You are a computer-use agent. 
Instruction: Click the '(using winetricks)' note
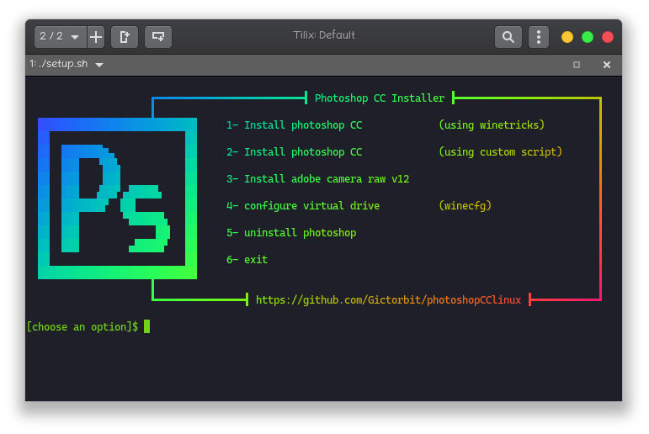tap(492, 125)
